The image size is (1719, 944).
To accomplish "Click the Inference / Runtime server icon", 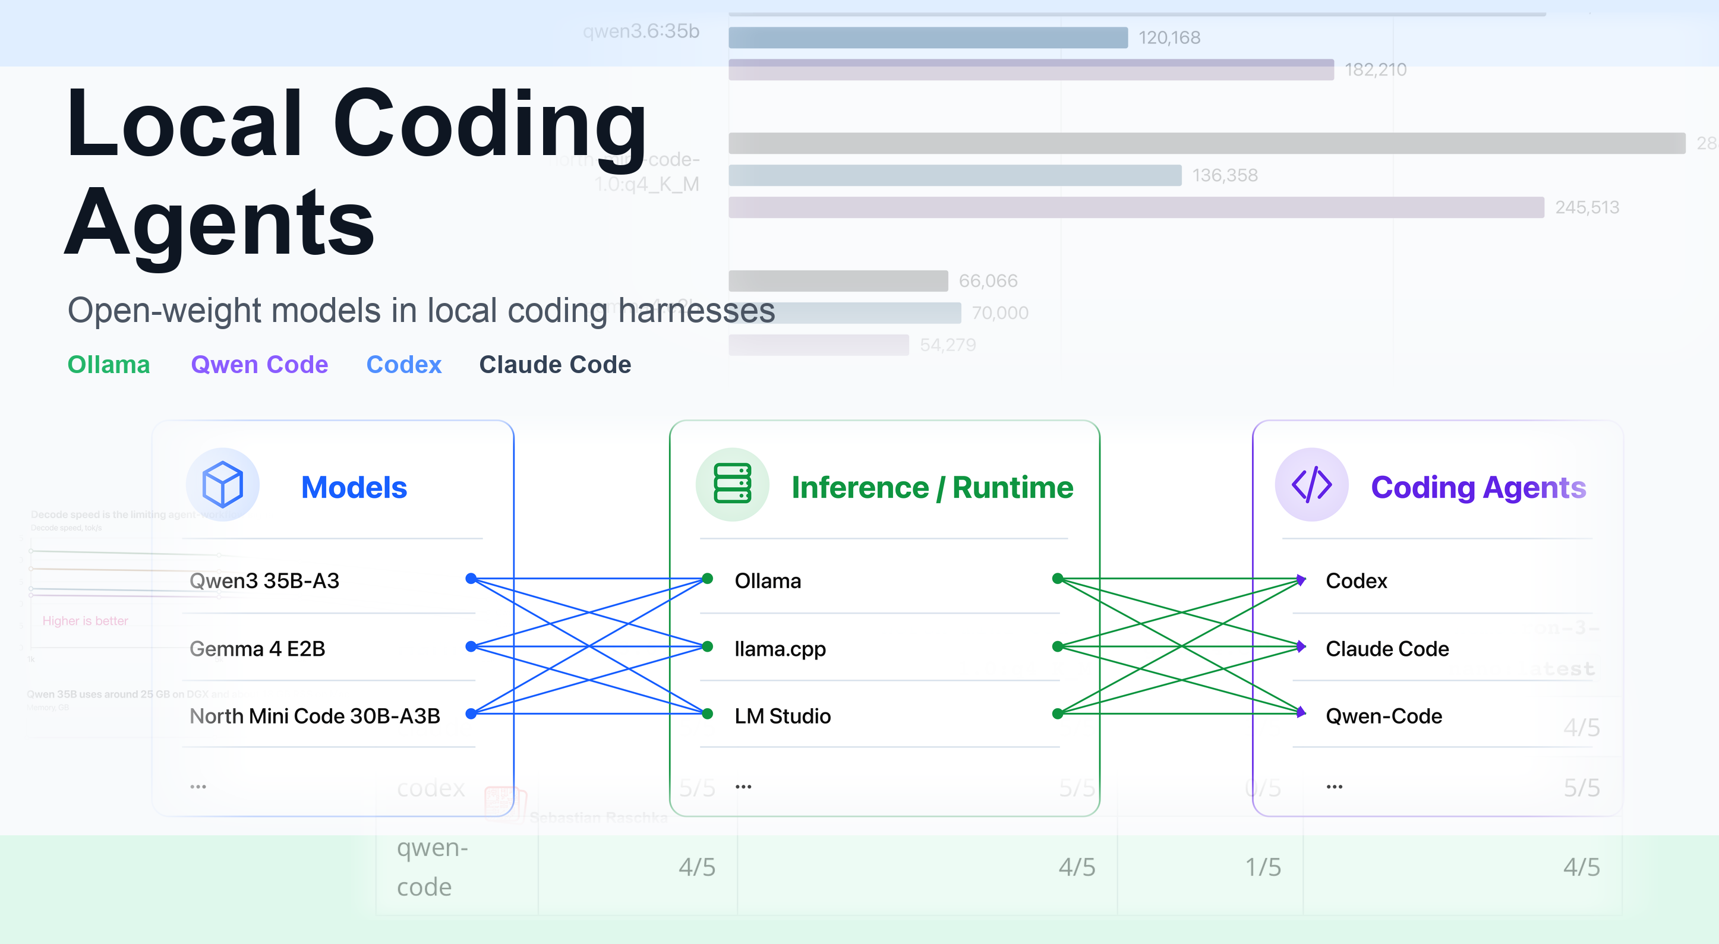I will (x=732, y=484).
